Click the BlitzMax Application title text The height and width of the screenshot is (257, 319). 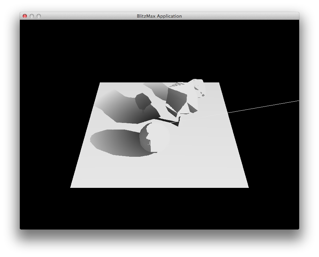coord(159,16)
